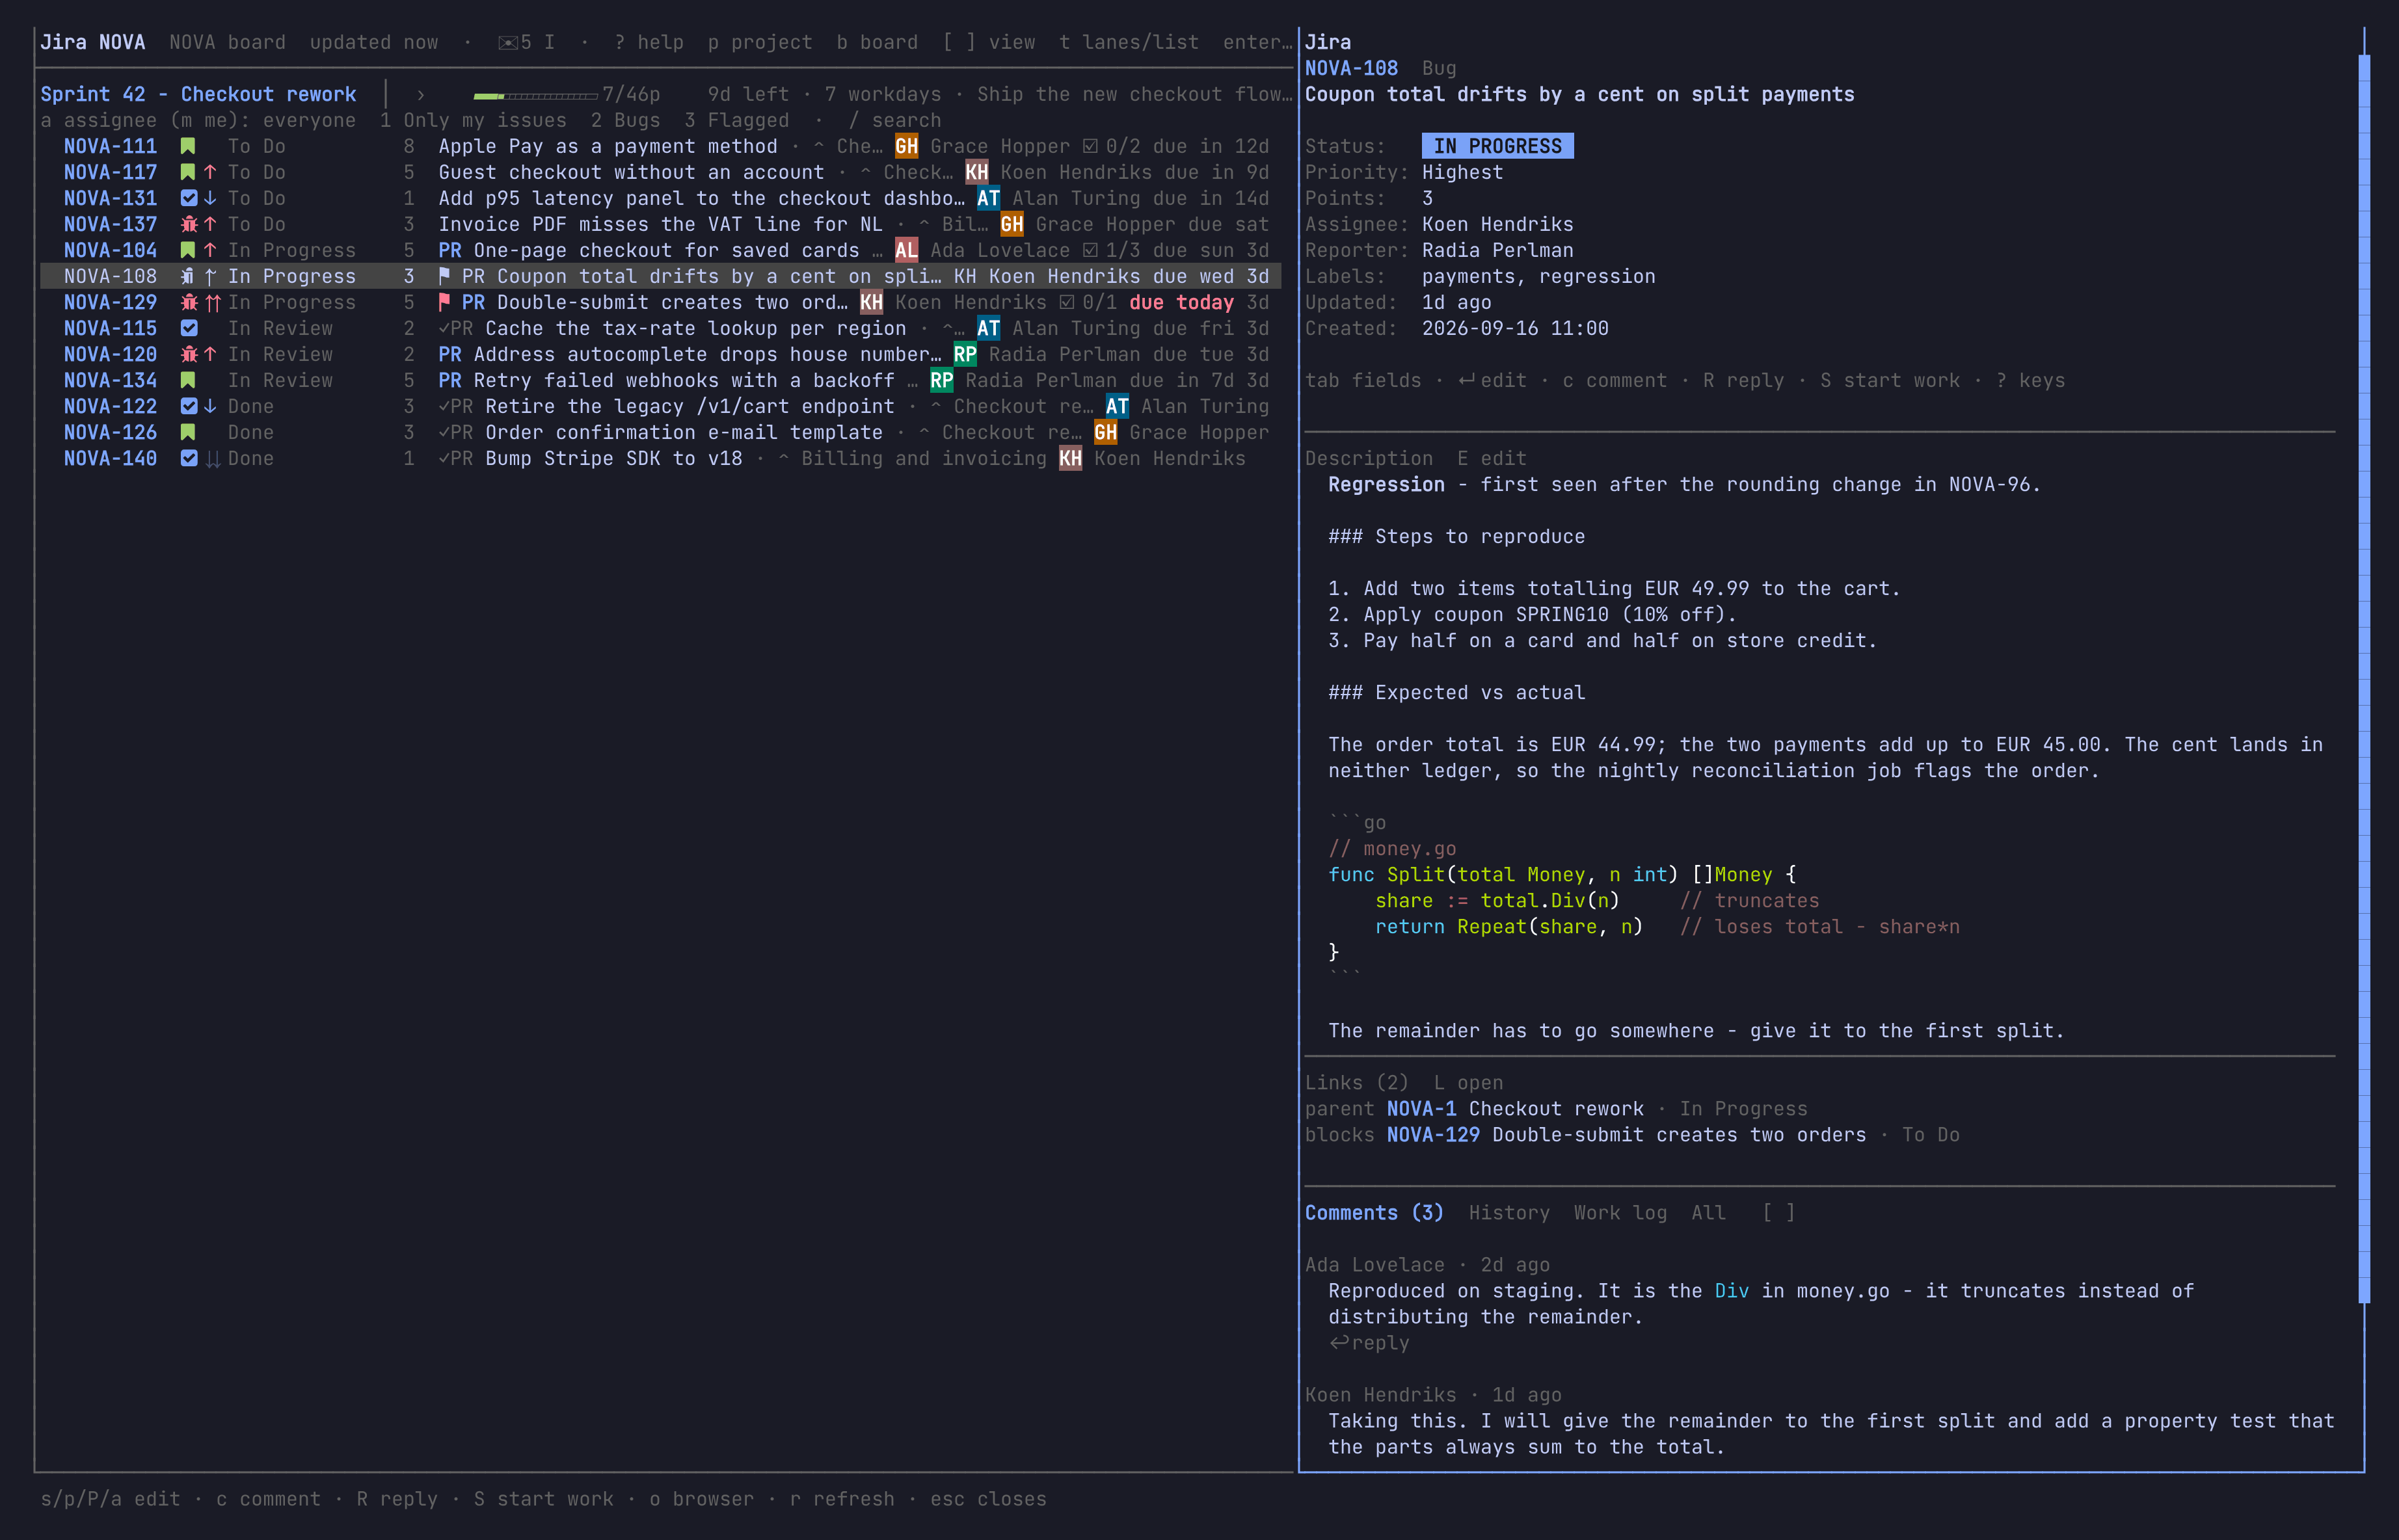Click the GH avatar on NOVA-111 row

(x=906, y=146)
